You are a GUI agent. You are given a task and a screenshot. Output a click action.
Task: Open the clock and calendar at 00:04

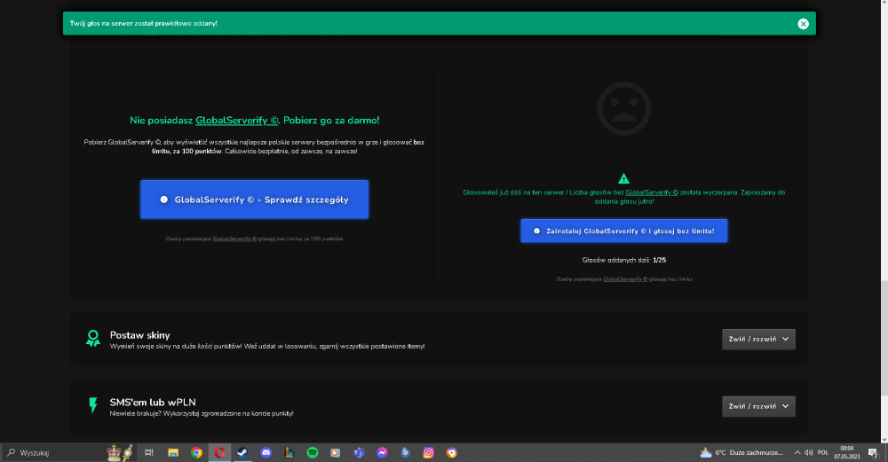coord(846,452)
